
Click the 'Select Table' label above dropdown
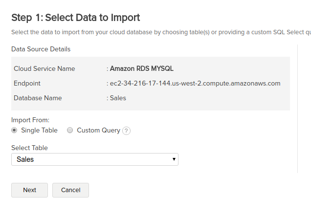tap(29, 148)
